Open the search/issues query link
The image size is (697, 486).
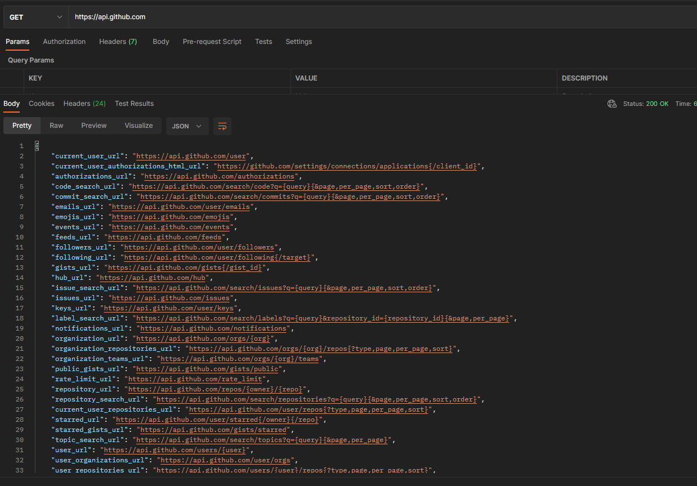point(284,288)
